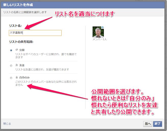Click the リスト名: label

click(x=15, y=26)
